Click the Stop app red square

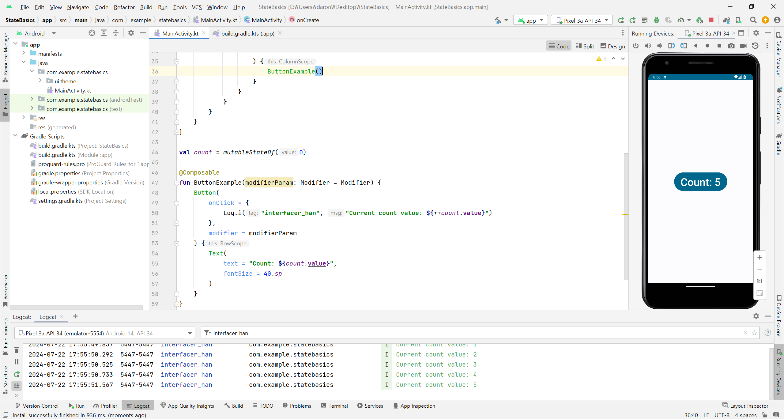711,20
